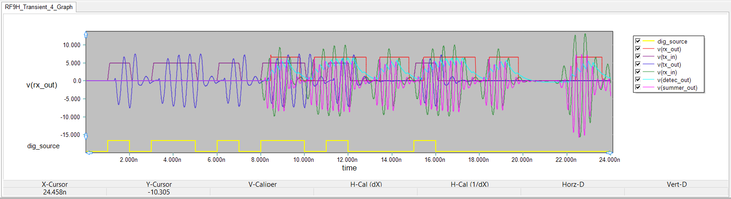Click the left horizontal time axis arrow
Image resolution: width=731 pixels, height=199 pixels.
[x=90, y=152]
